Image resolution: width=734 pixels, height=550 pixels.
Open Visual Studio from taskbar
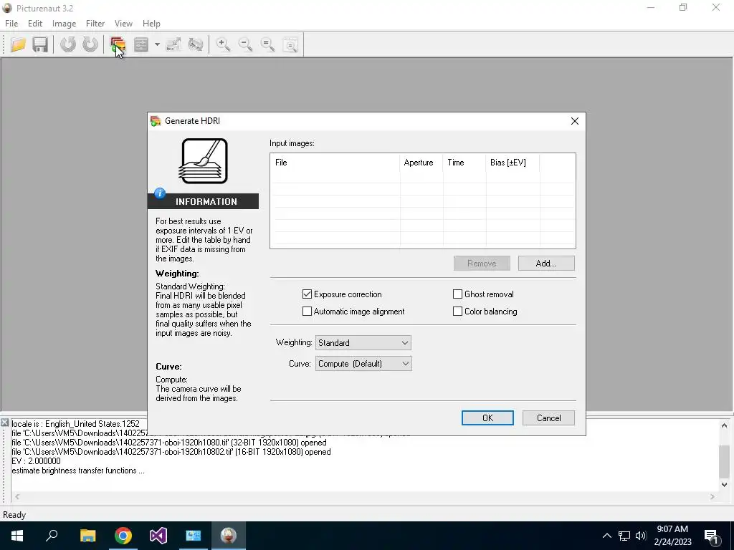click(158, 536)
